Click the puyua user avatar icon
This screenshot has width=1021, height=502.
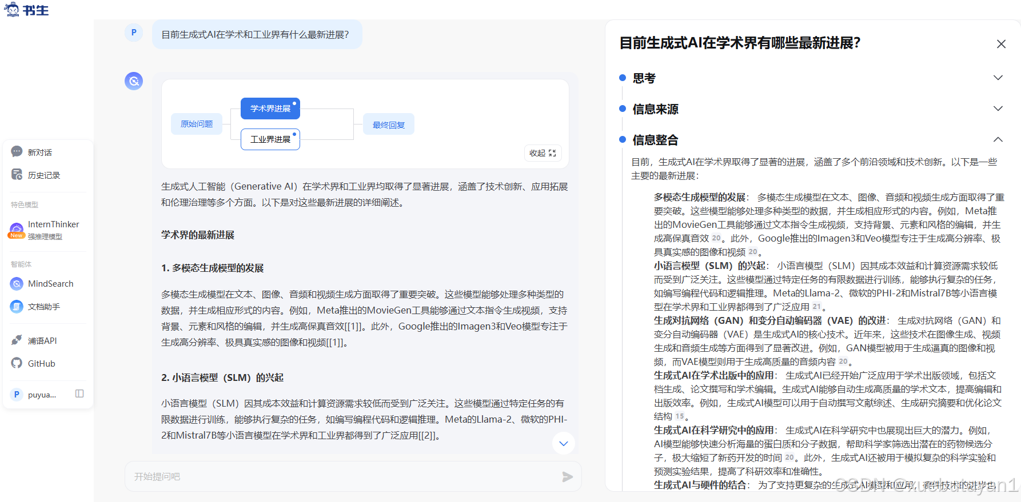pos(17,394)
